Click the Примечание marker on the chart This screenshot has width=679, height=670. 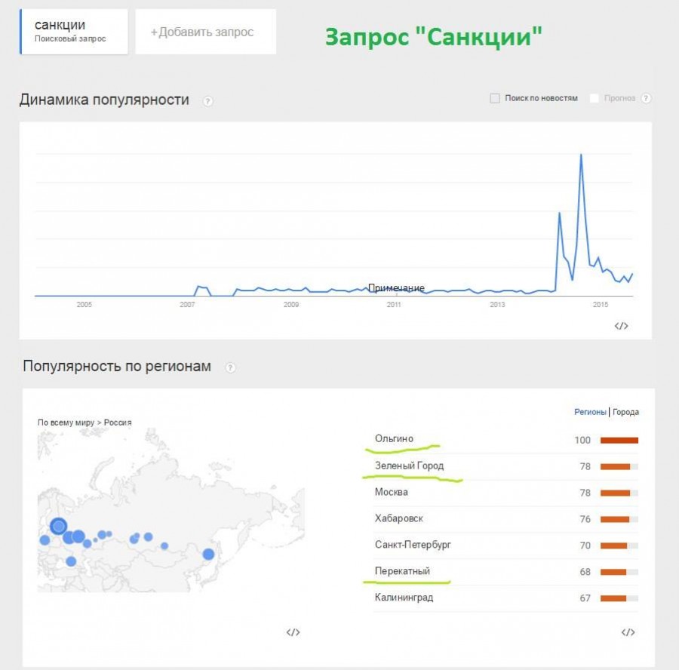point(396,287)
